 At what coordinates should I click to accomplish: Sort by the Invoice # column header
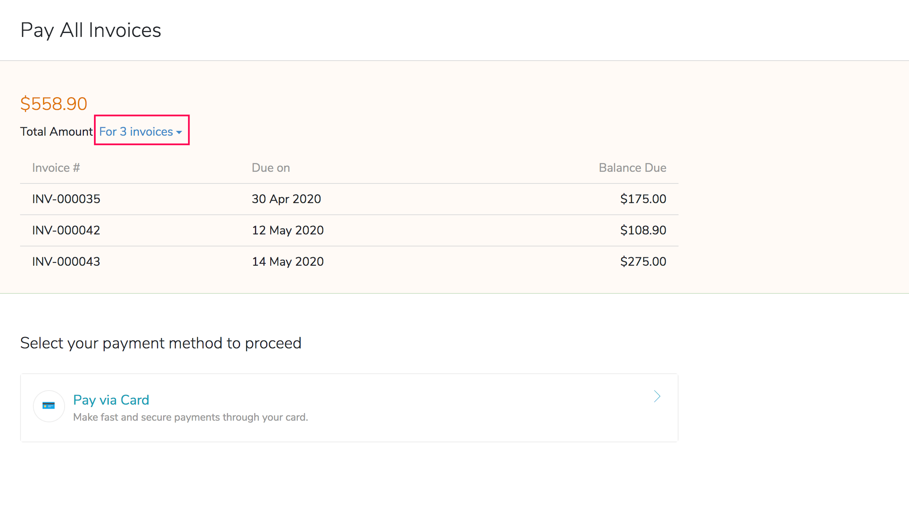(x=56, y=167)
